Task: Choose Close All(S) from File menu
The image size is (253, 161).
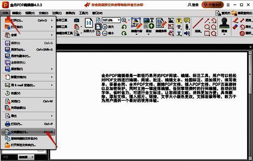Action: pos(28,108)
